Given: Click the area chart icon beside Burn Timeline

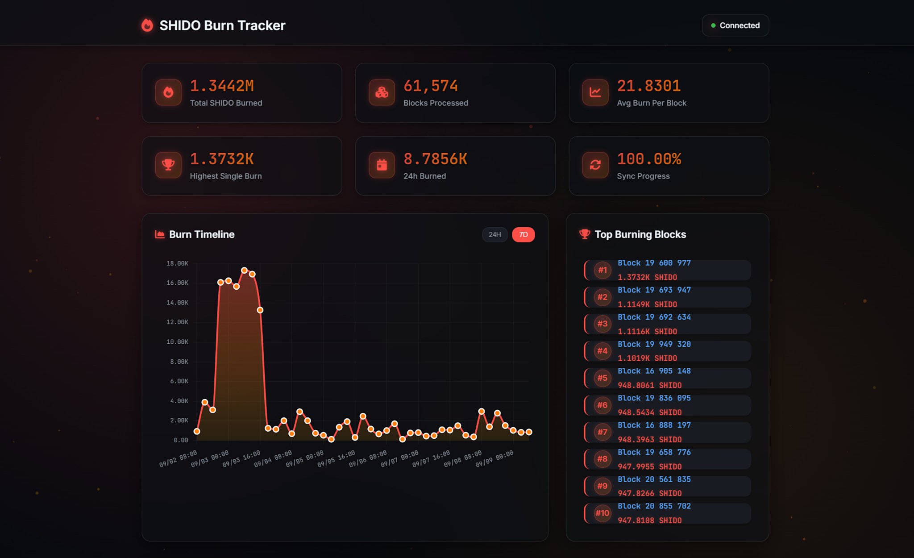Looking at the screenshot, I should point(159,234).
